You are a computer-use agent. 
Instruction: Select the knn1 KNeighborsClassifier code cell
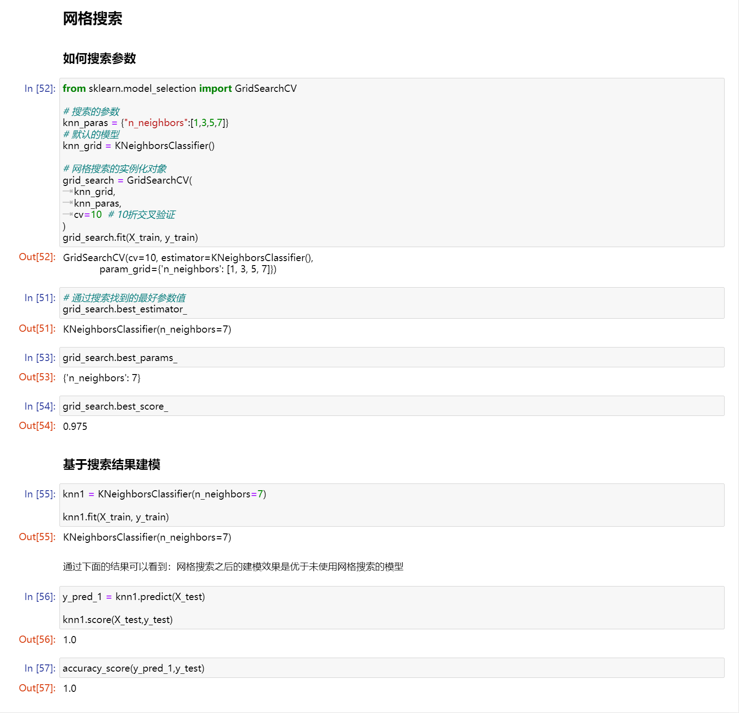click(x=392, y=505)
